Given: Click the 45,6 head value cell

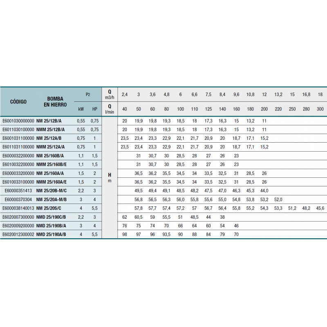Looking at the screenshot, I should click(x=320, y=208).
